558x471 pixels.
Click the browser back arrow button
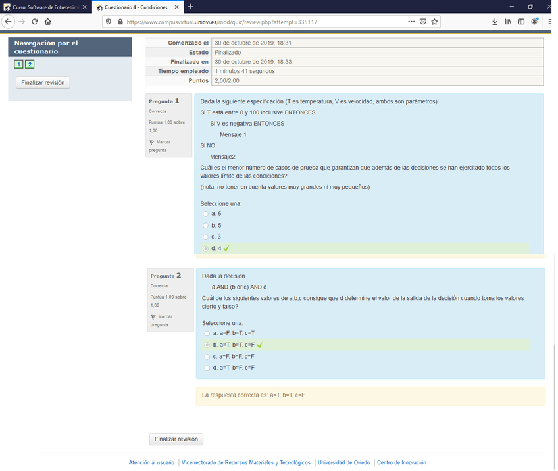point(9,21)
